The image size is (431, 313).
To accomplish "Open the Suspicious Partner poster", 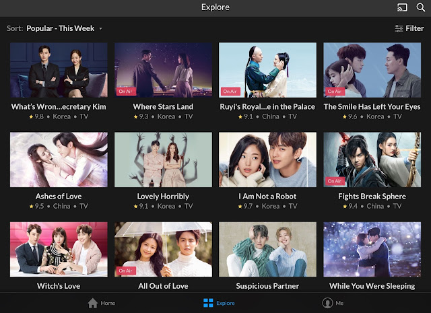I will pos(267,249).
